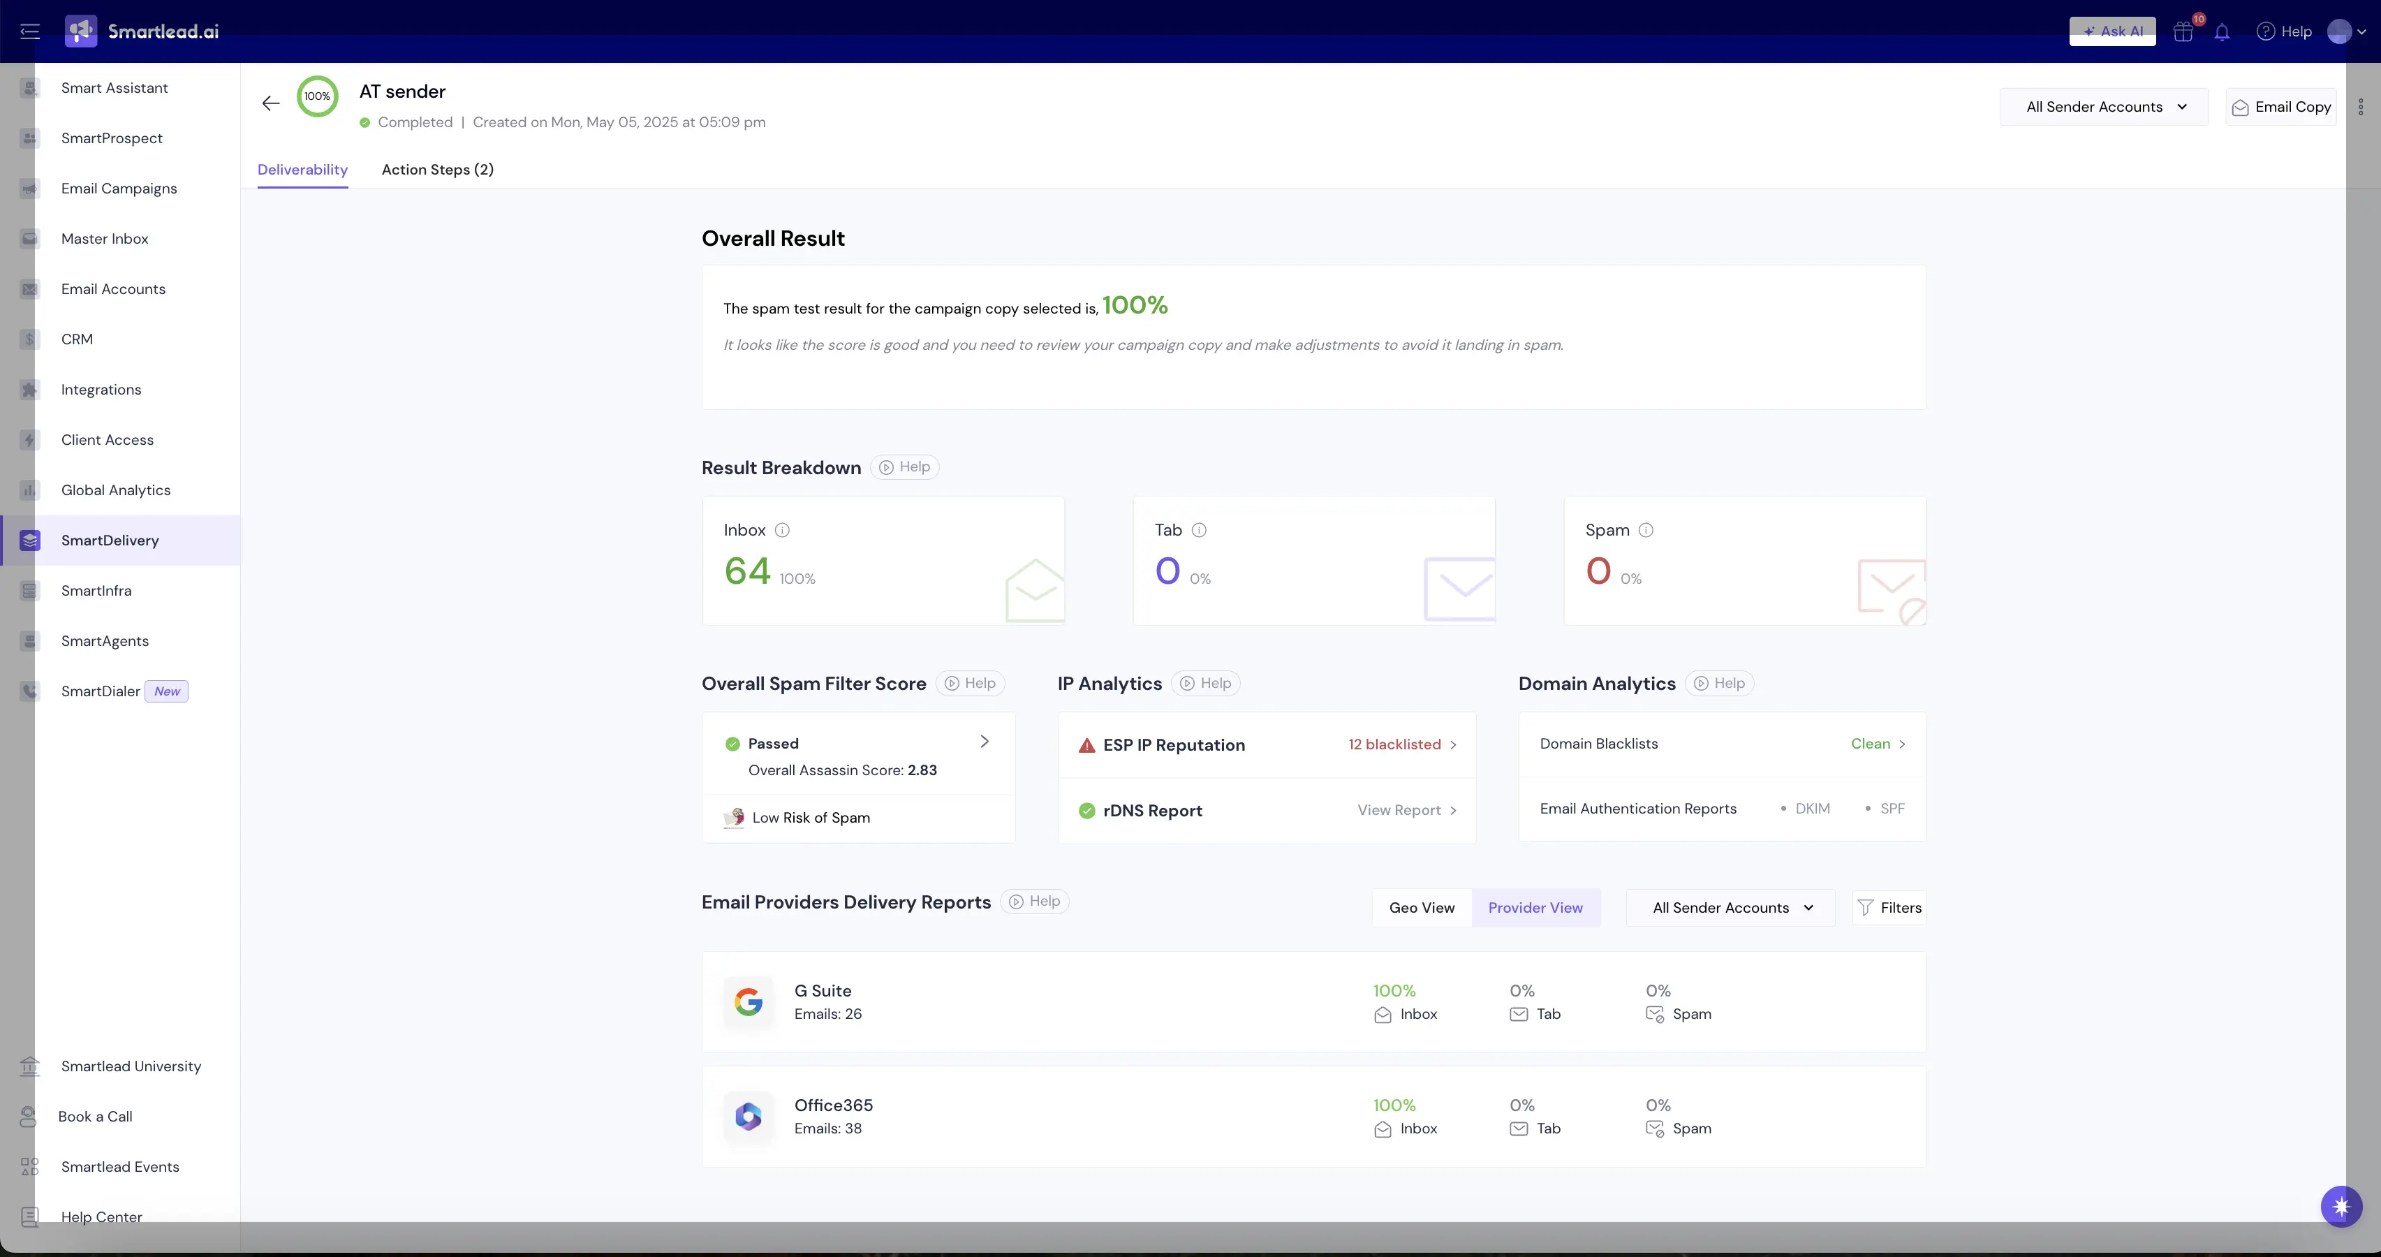Open SmartDialer in sidebar
Viewport: 2381px width, 1257px height.
pyautogui.click(x=120, y=691)
